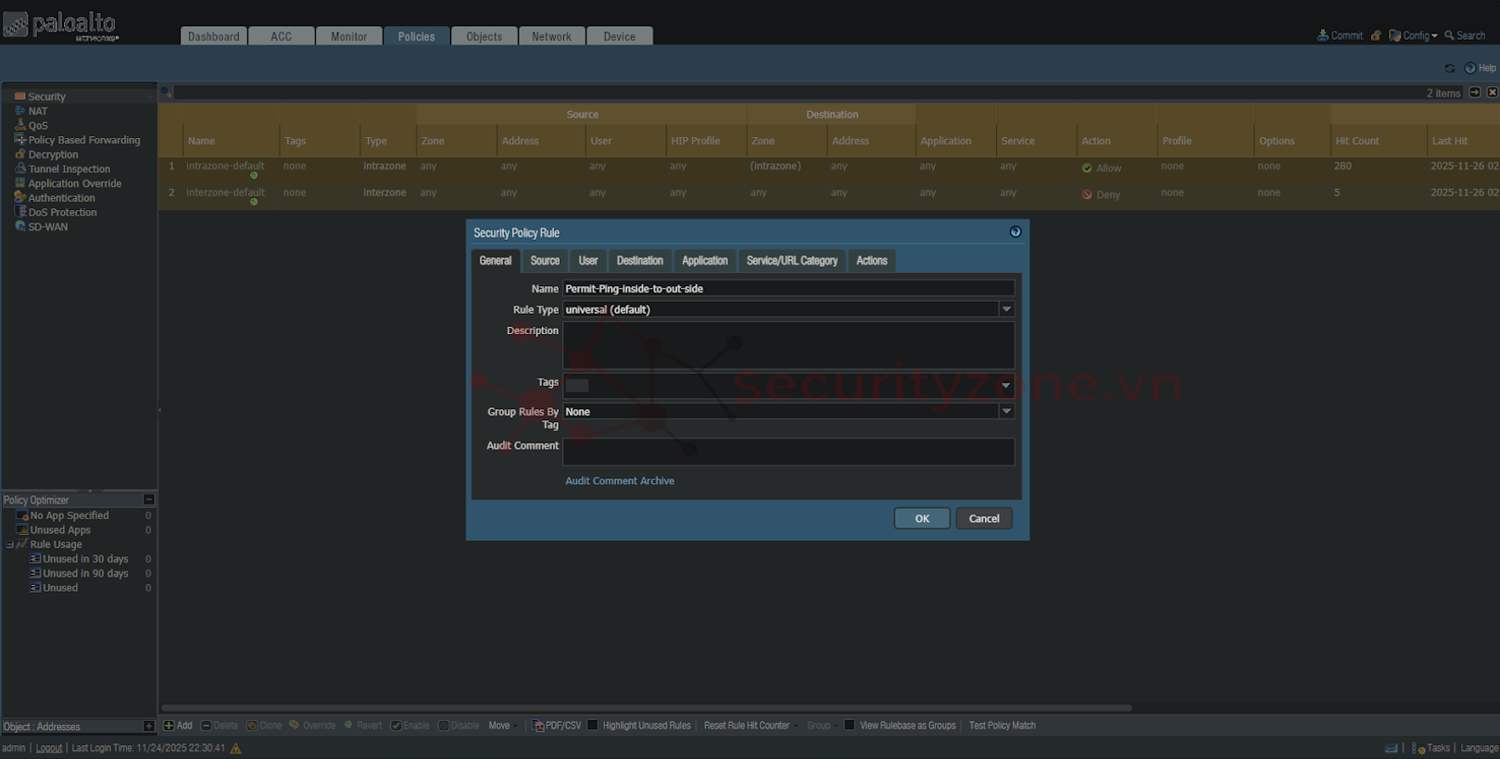Open the Audit Comment Archive link
The height and width of the screenshot is (759, 1500).
(620, 481)
